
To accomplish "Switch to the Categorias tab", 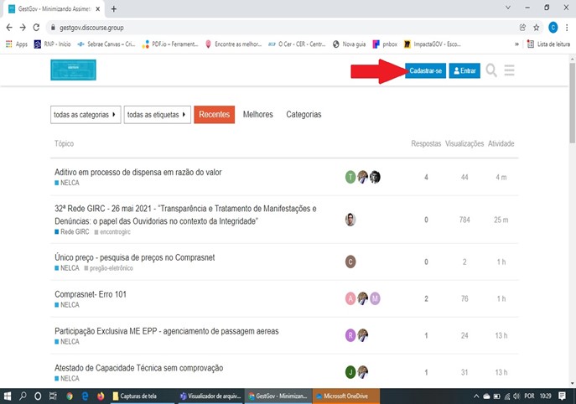I will pos(304,115).
